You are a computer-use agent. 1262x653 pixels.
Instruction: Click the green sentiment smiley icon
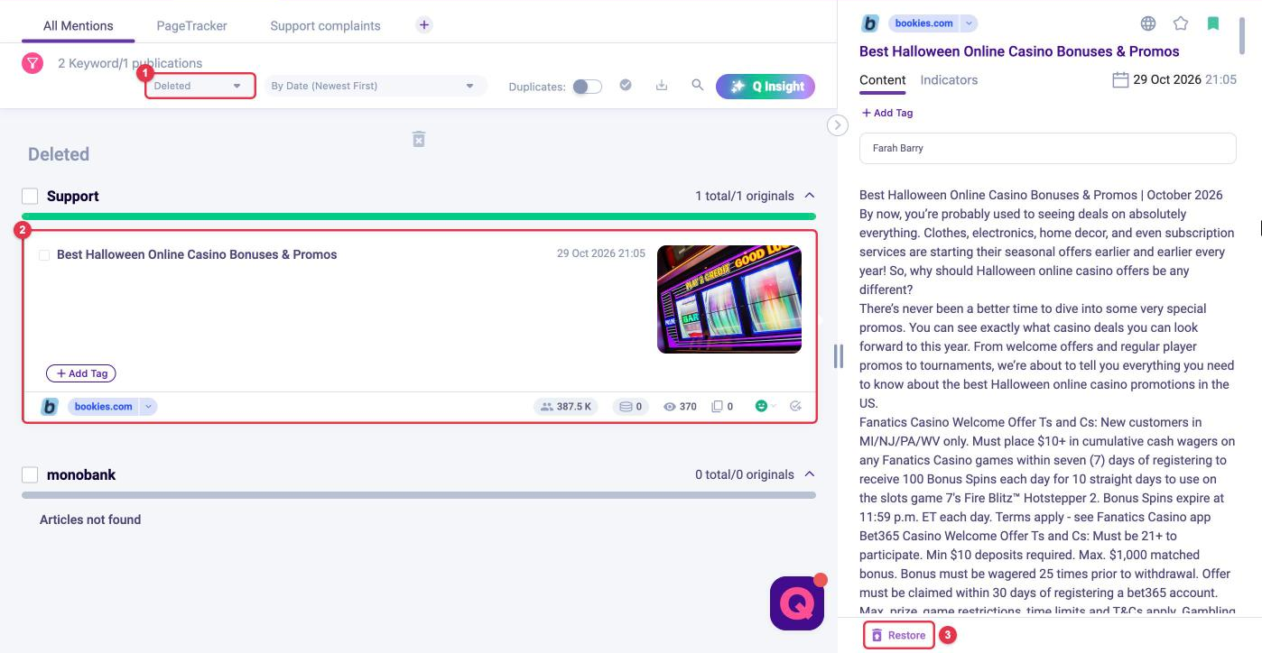(761, 407)
